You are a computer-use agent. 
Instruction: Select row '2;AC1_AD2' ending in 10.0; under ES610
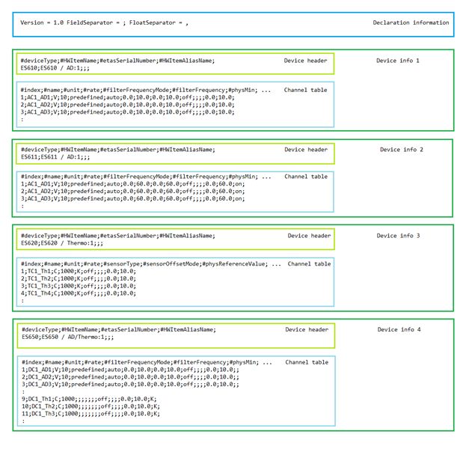tap(127, 105)
